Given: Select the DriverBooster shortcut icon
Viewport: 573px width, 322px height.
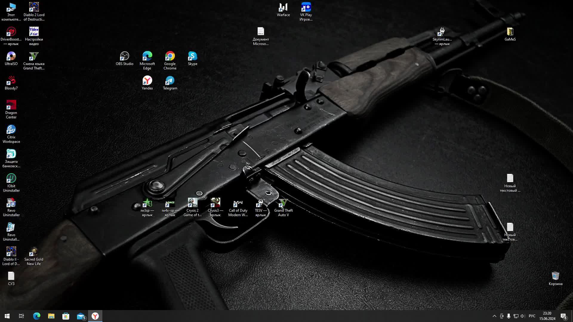Looking at the screenshot, I should [11, 36].
